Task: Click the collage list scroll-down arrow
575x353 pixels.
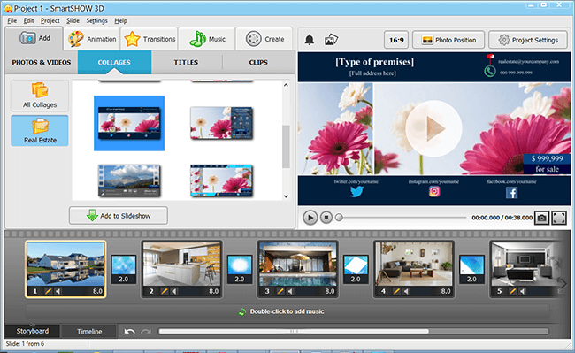Action: [x=286, y=196]
